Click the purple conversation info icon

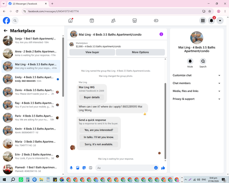(161, 34)
